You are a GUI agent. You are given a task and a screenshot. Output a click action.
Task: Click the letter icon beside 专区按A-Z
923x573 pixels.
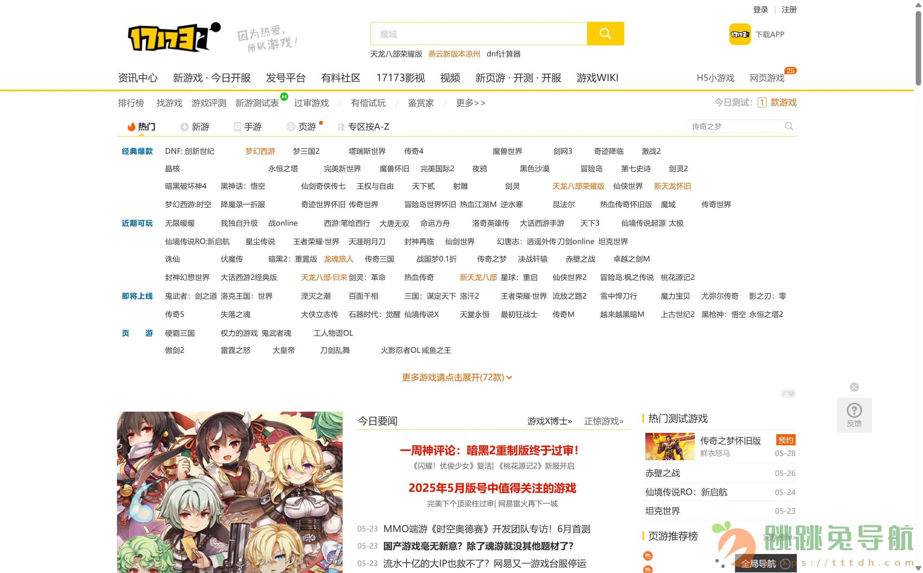341,127
